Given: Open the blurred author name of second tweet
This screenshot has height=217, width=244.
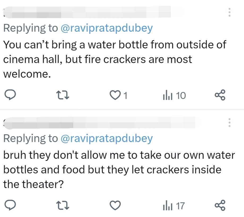Looking at the screenshot, I should pyautogui.click(x=99, y=123).
